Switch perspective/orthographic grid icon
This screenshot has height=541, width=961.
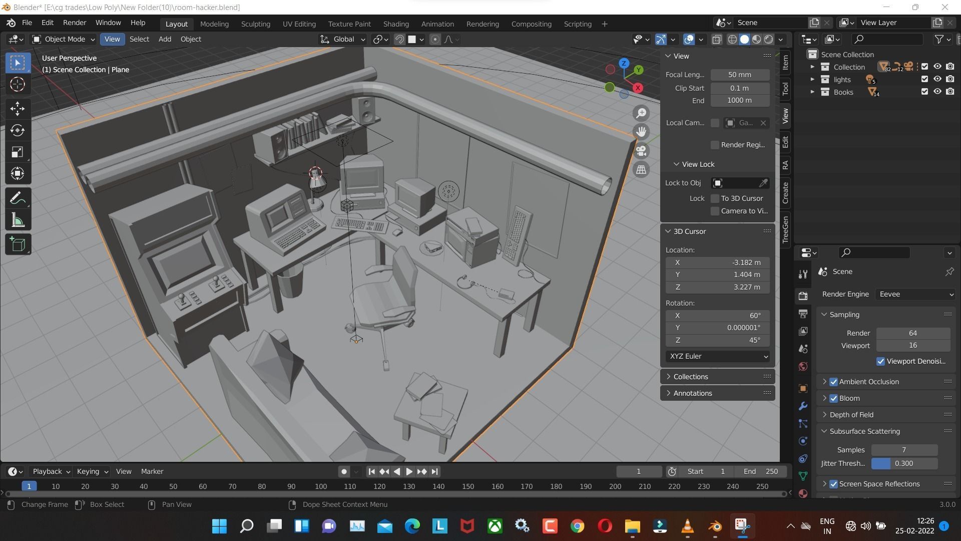[641, 169]
